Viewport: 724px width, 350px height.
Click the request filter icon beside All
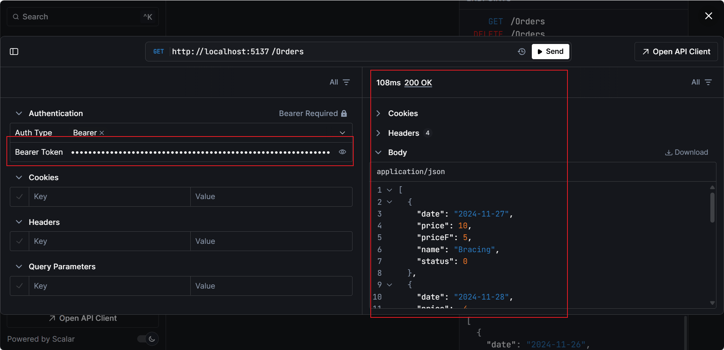[346, 82]
